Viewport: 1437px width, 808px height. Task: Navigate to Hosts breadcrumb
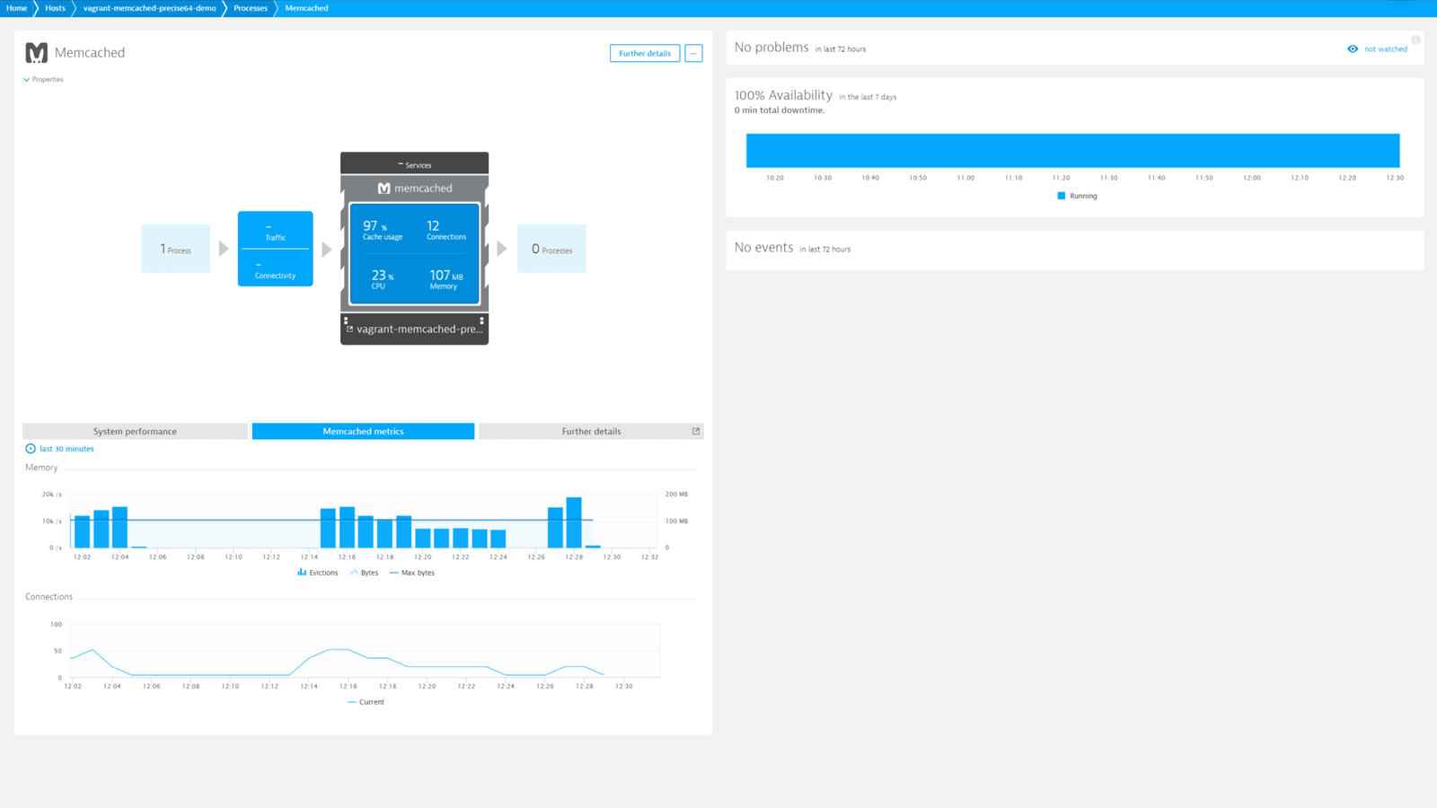coord(56,8)
